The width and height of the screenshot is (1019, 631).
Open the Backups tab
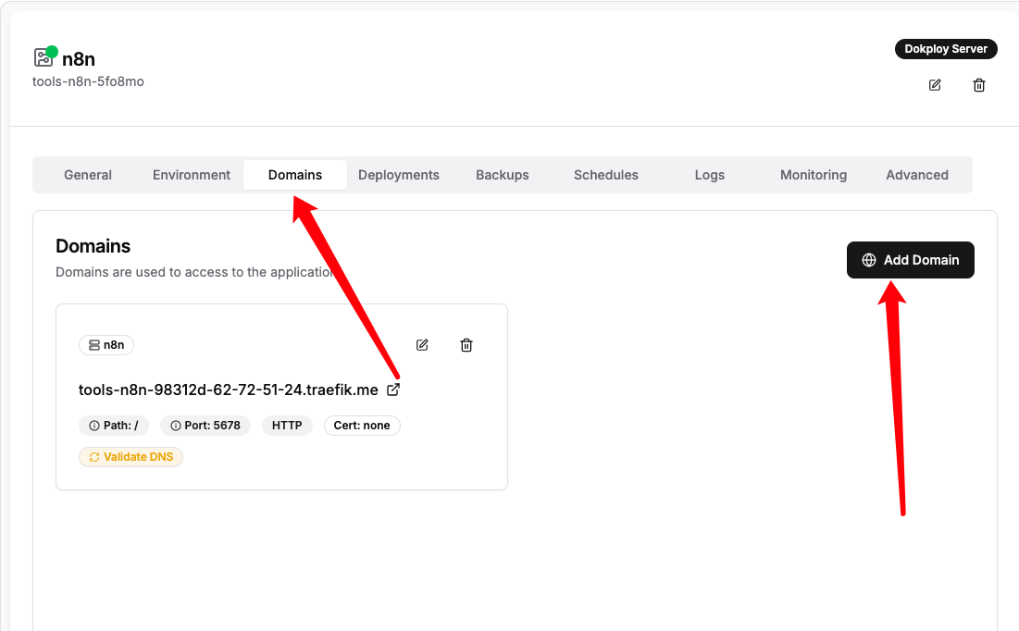503,175
